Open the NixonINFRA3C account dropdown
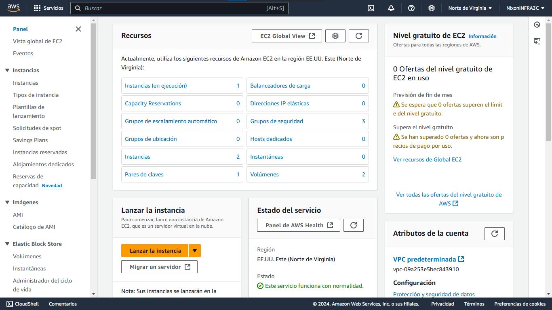Viewport: 552px width, 310px height. 525,8
